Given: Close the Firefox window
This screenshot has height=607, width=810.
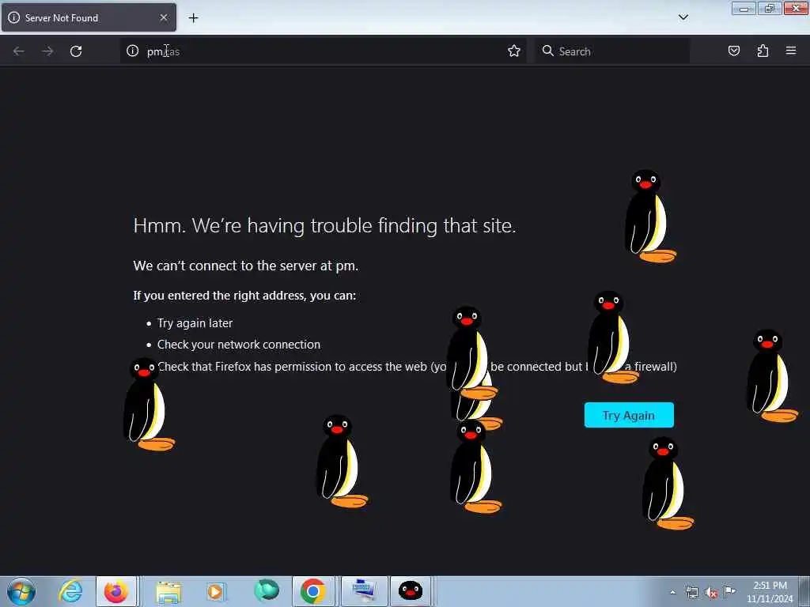Looking at the screenshot, I should pyautogui.click(x=796, y=8).
